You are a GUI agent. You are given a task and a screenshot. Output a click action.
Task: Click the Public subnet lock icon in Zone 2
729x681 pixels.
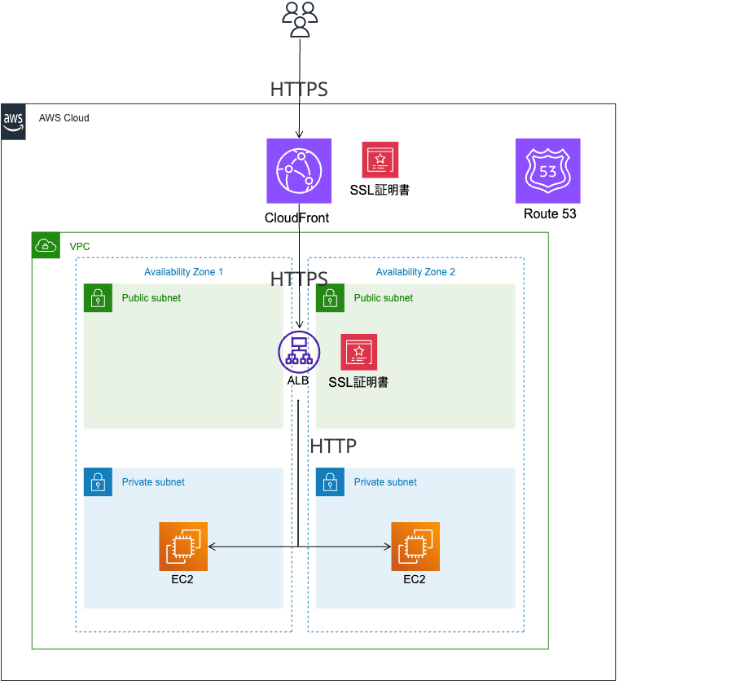click(330, 297)
